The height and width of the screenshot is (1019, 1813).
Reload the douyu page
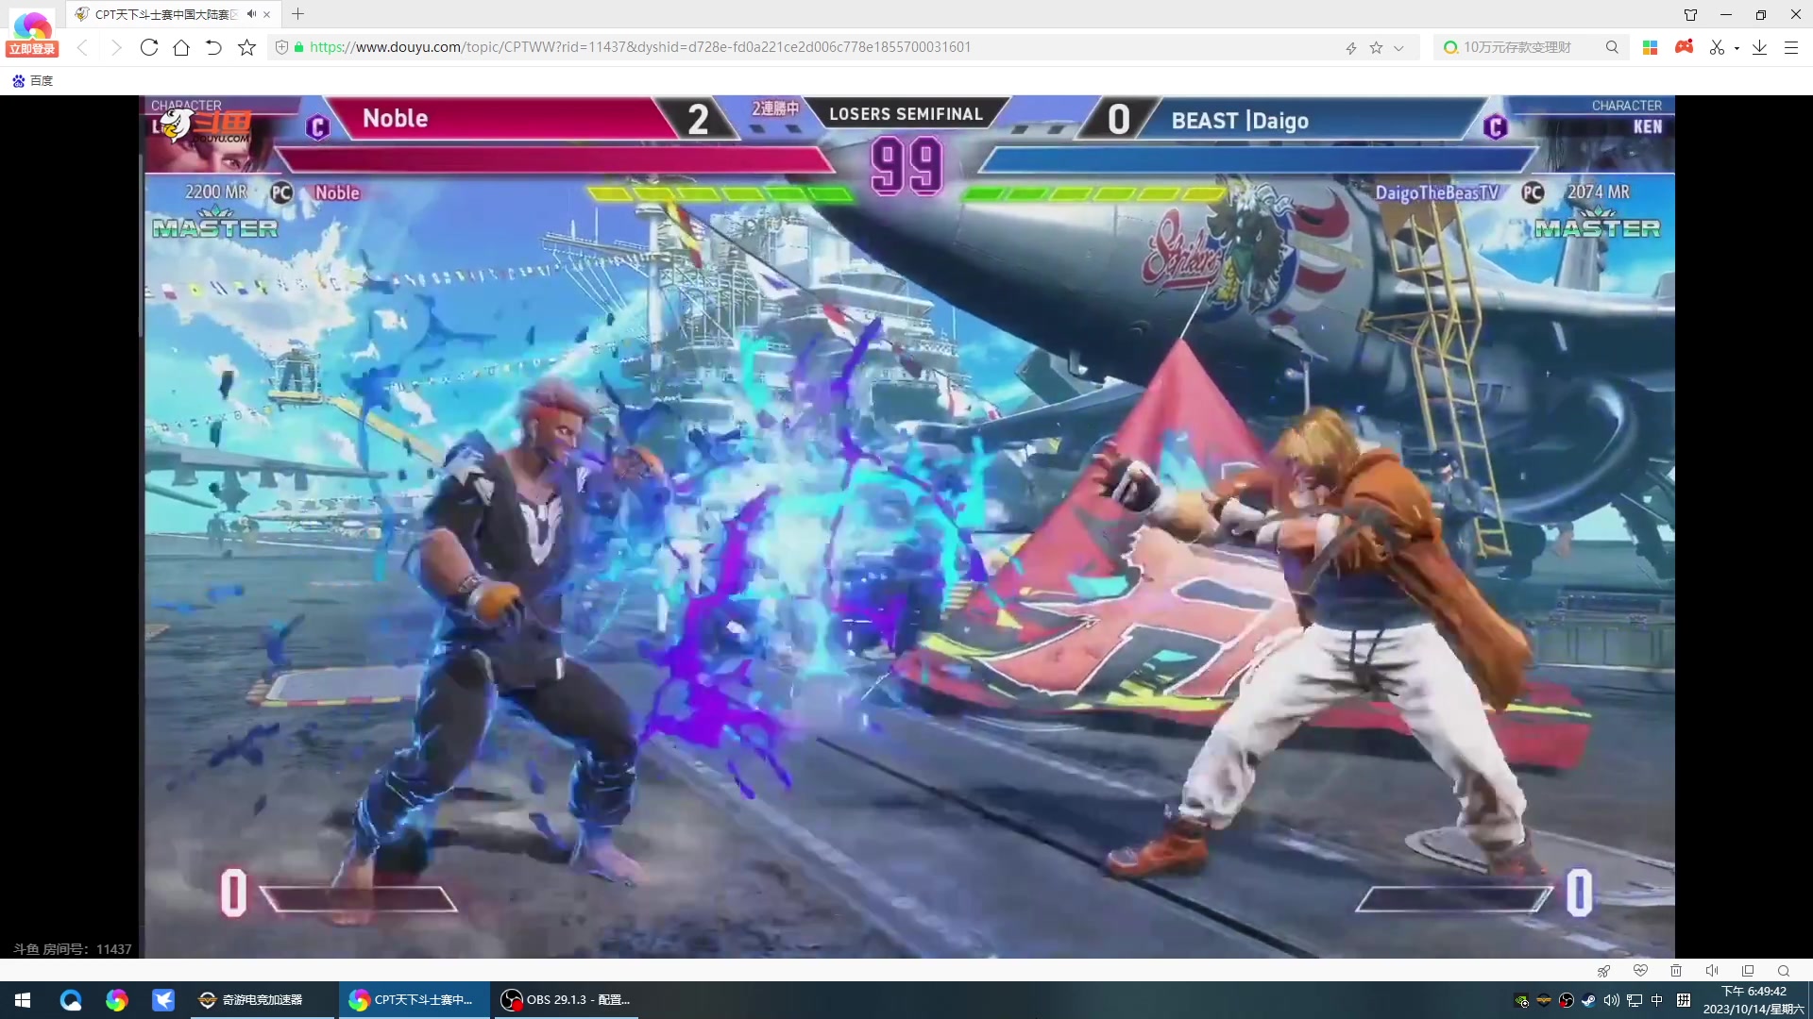[148, 47]
